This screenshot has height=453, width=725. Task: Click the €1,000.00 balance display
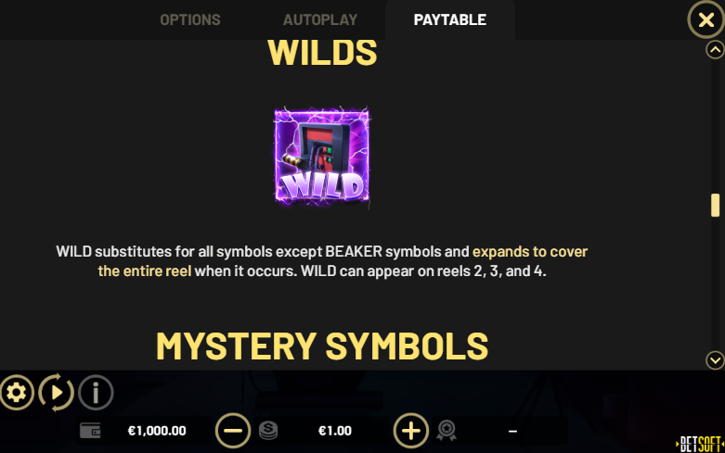pos(157,431)
